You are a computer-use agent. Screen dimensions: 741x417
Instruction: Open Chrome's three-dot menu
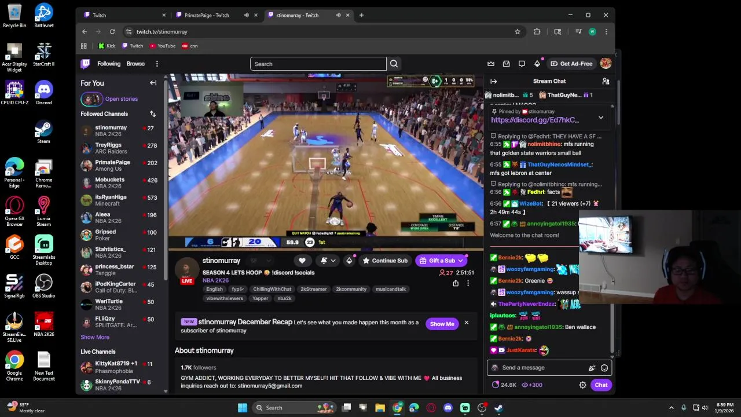click(x=606, y=32)
